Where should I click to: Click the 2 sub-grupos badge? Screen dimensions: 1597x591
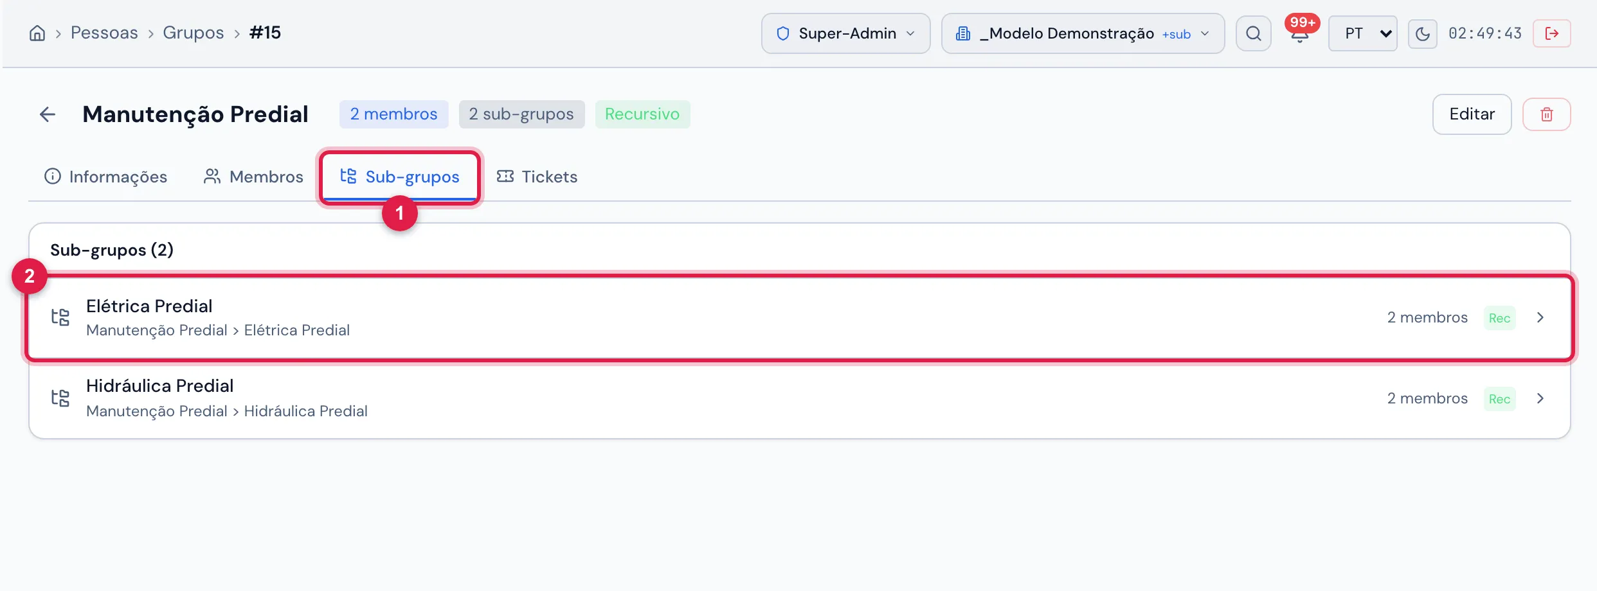click(x=521, y=114)
